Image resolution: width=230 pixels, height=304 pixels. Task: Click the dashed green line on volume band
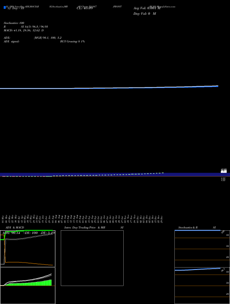[x=109, y=174]
